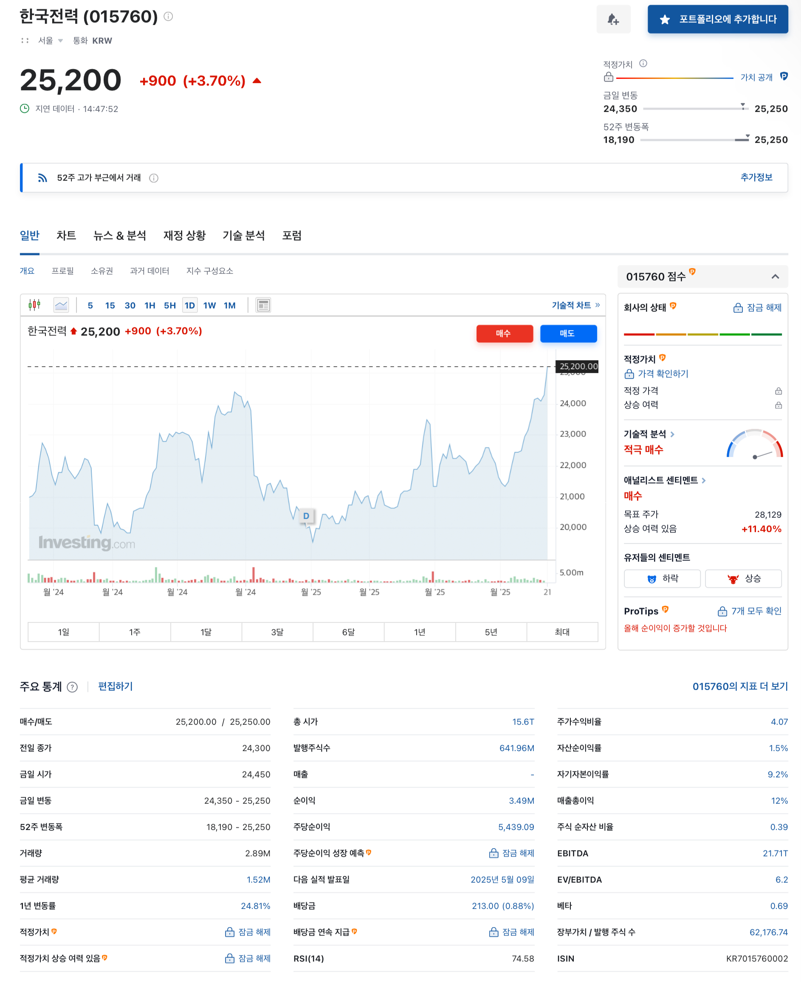801x982 pixels.
Task: Set chart range to 최대
Action: (x=562, y=632)
